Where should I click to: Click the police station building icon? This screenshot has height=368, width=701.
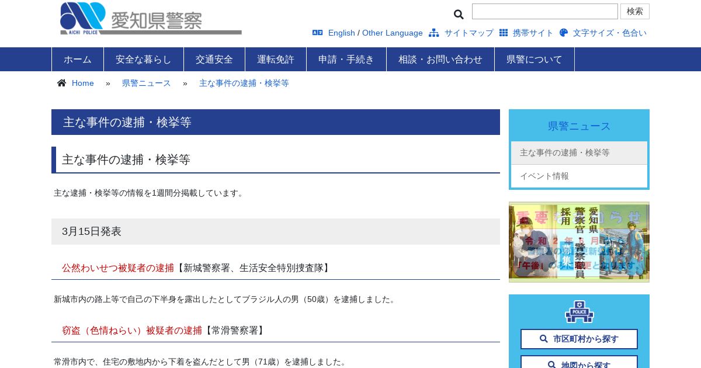579,312
